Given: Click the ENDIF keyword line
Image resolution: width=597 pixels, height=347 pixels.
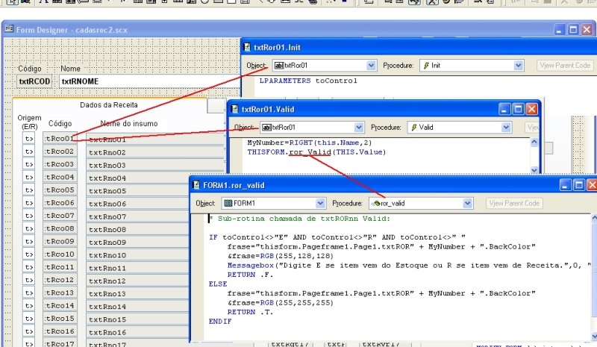Looking at the screenshot, I should [x=220, y=322].
